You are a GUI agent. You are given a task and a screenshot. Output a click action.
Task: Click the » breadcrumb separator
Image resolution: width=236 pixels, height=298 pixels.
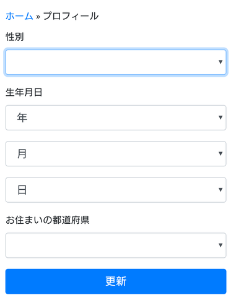pyautogui.click(x=38, y=17)
